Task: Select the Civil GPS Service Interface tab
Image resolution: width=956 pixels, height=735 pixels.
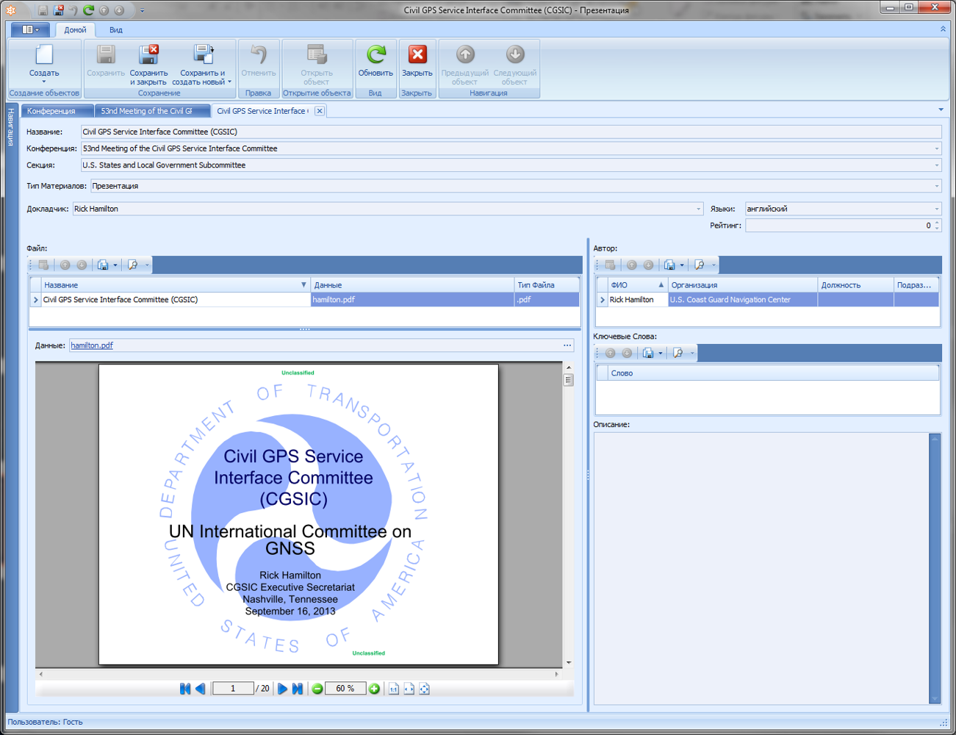Action: 262,111
